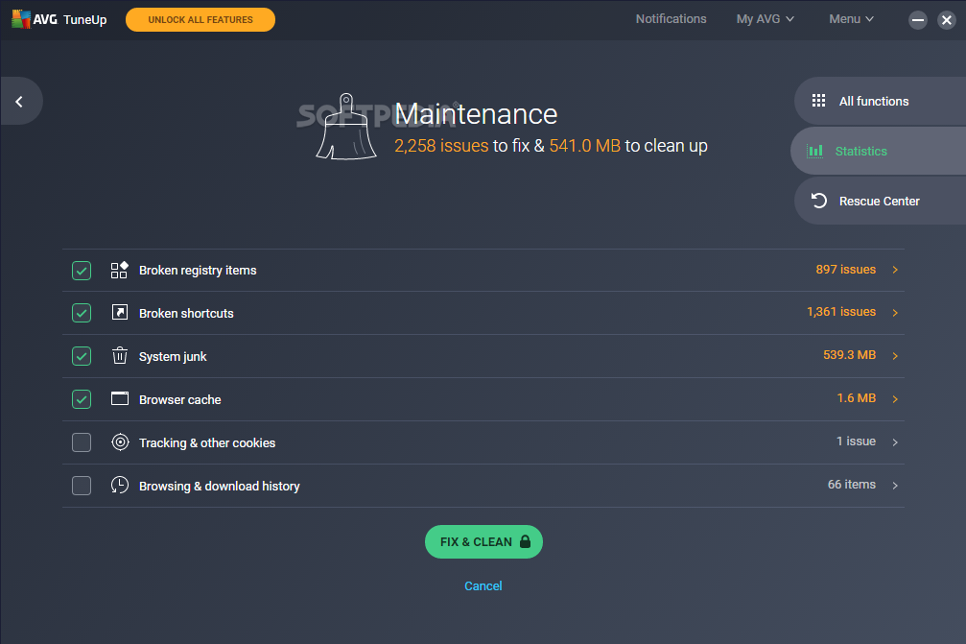
Task: Uncheck the Broken registry items checkbox
Action: tap(81, 270)
